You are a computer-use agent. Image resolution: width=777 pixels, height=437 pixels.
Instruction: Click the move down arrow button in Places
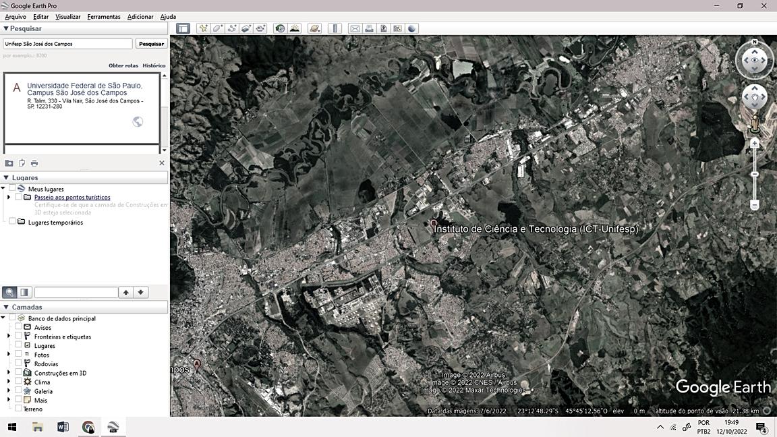pyautogui.click(x=141, y=292)
